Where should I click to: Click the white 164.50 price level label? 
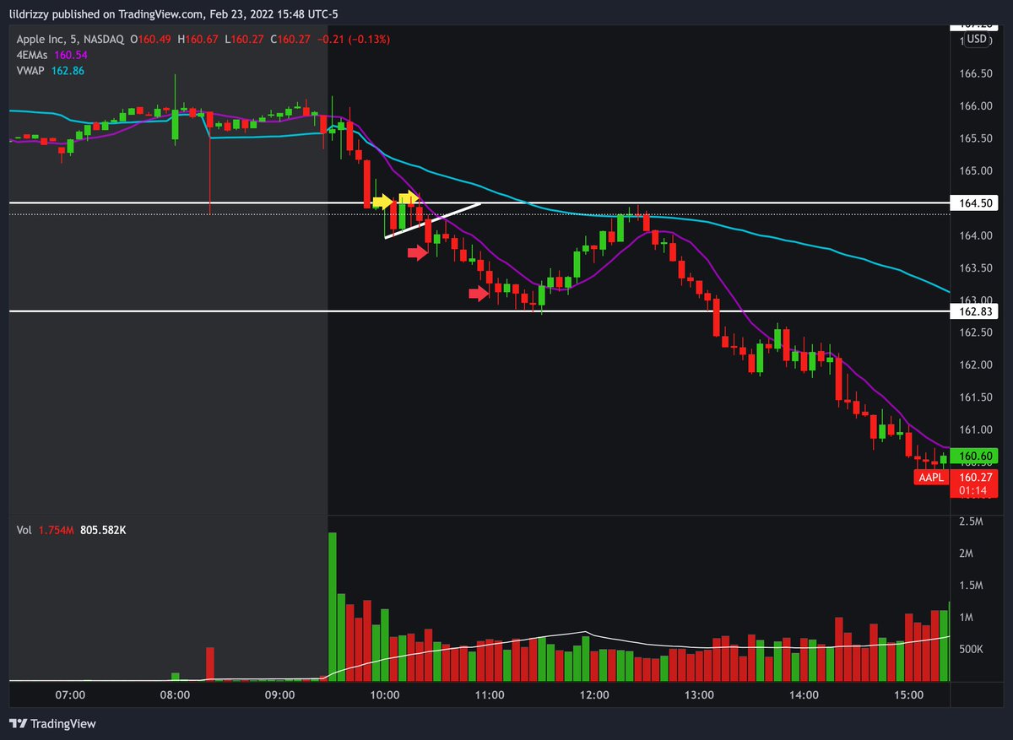pos(977,203)
